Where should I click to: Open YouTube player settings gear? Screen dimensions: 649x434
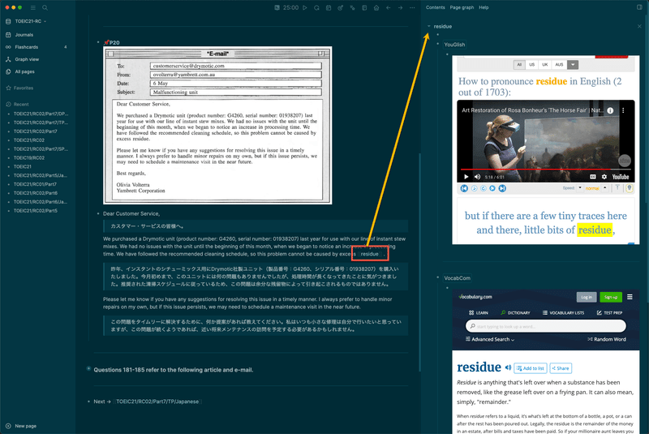point(604,177)
